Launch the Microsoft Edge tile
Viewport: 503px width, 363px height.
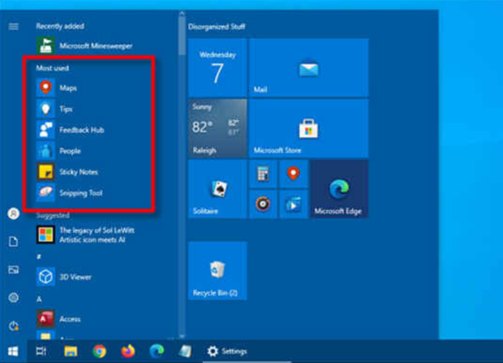[x=339, y=189]
